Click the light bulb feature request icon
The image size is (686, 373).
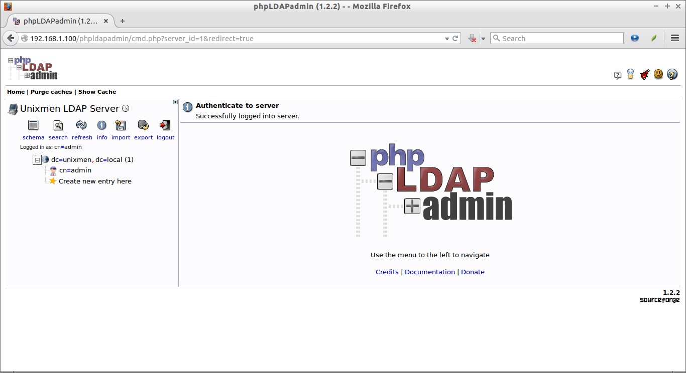point(631,74)
